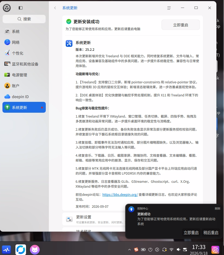This screenshot has height=255, width=224.
Task: Go back with the header arrow
Action: 55,8
